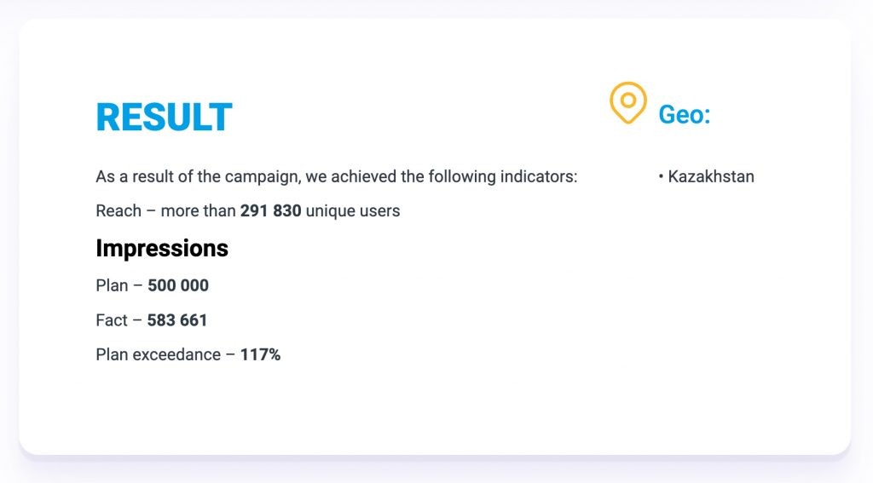Viewport: 873px width, 483px height.
Task: Select the 500 000 plan value
Action: [x=178, y=285]
